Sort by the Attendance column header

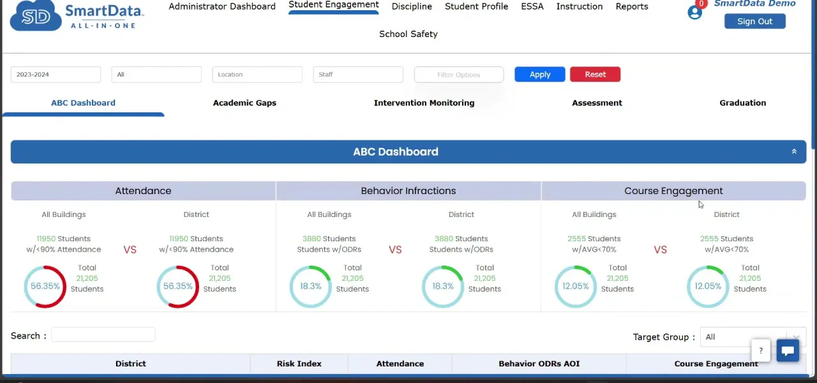[400, 364]
